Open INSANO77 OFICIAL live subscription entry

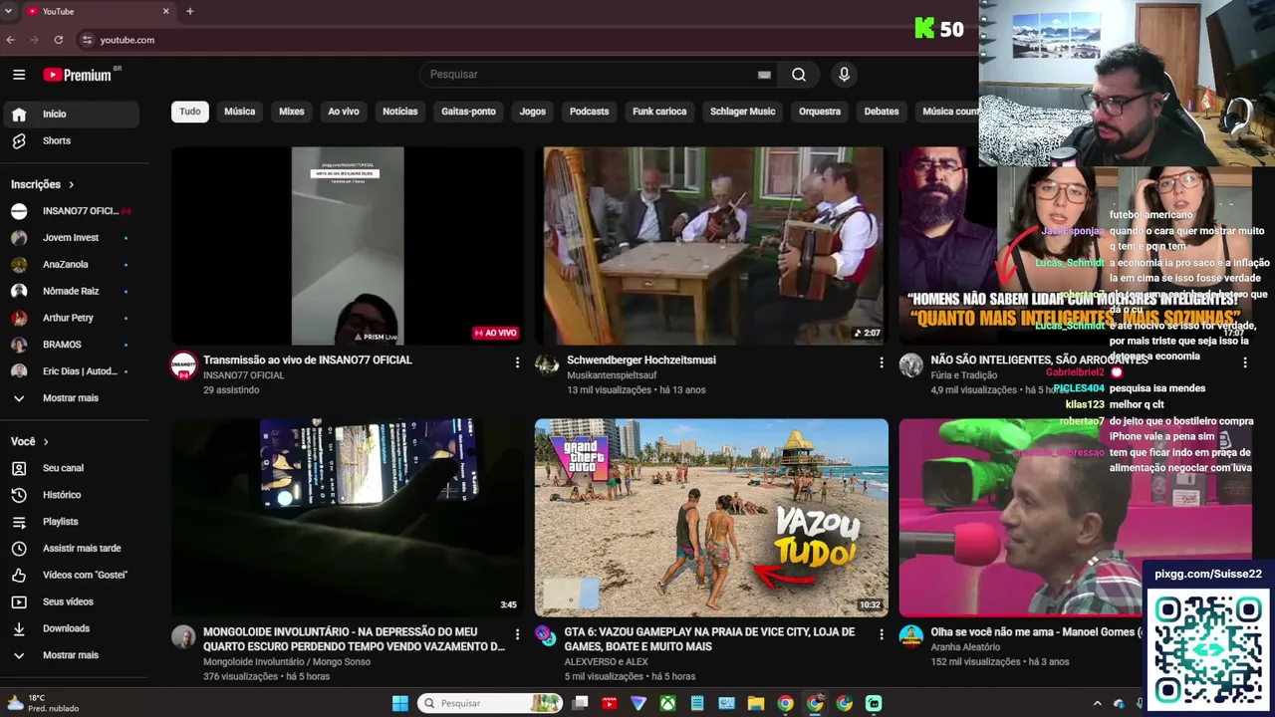71,211
